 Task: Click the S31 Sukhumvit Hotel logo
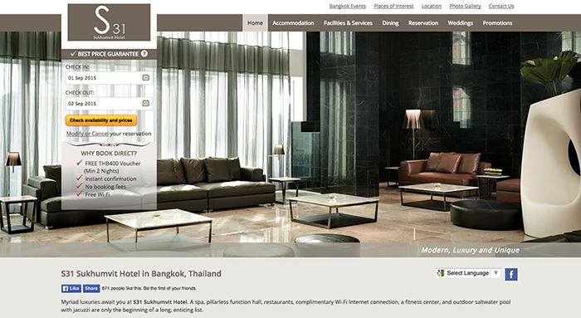pyautogui.click(x=109, y=22)
